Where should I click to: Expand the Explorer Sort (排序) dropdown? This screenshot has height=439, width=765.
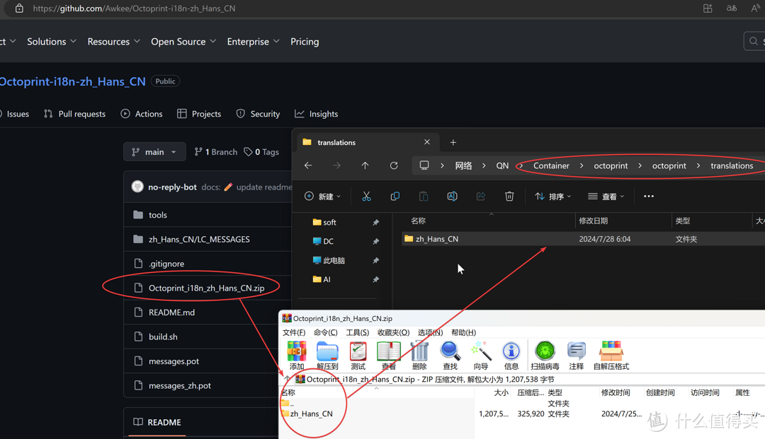(x=552, y=197)
